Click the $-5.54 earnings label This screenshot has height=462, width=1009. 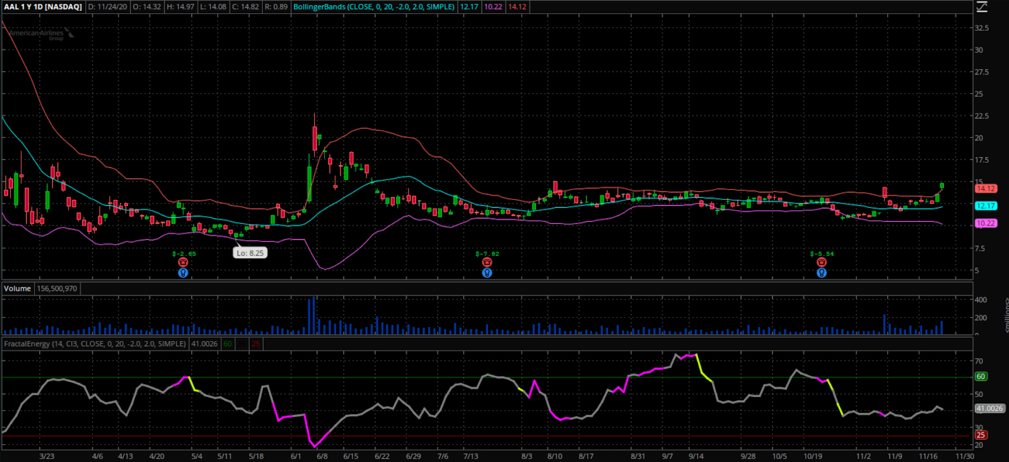(822, 254)
